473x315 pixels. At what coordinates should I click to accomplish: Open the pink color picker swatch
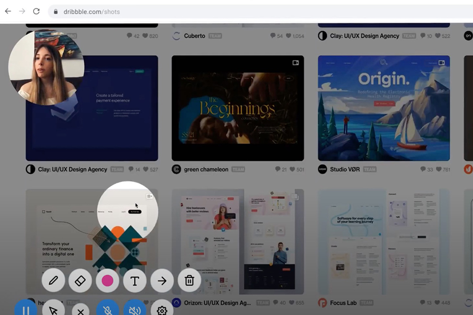(x=107, y=281)
